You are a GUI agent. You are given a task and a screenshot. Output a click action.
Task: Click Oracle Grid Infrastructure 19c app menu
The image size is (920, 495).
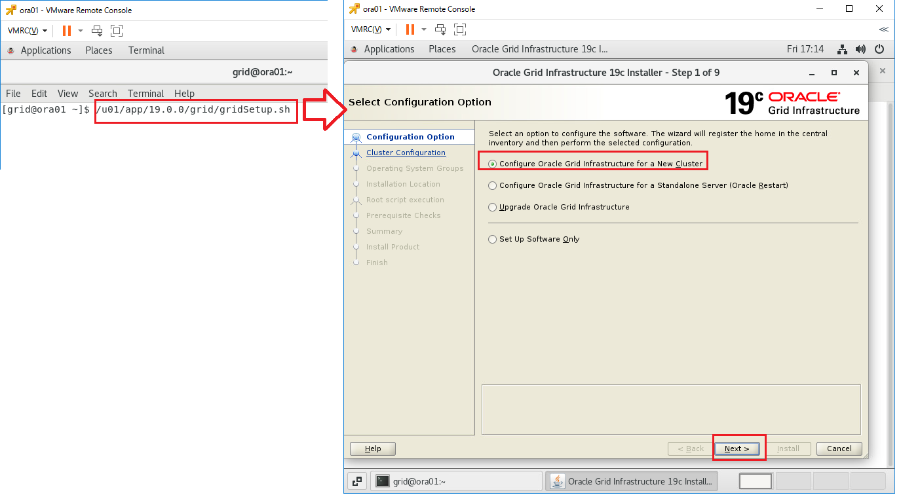(x=540, y=49)
